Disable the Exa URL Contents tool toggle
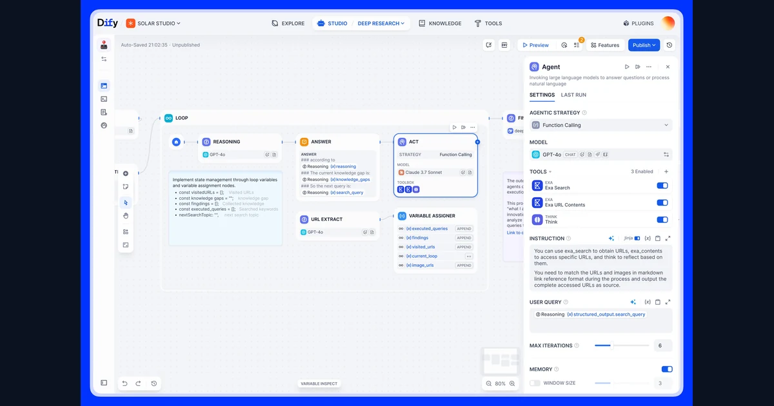Viewport: 774px width, 406px height. click(662, 202)
